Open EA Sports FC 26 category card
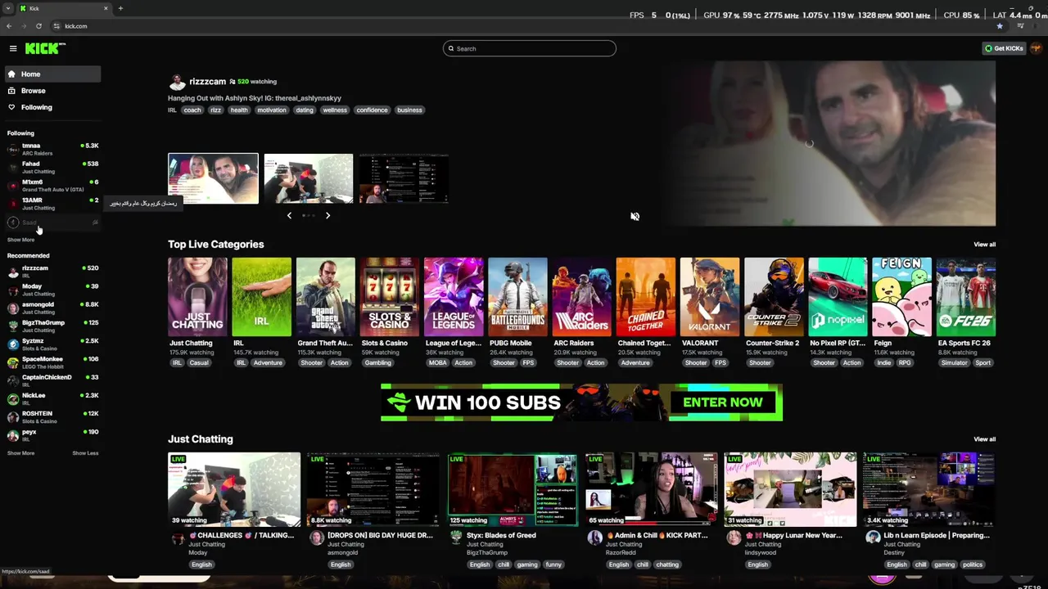Screen dimensions: 1048x589 (966, 297)
